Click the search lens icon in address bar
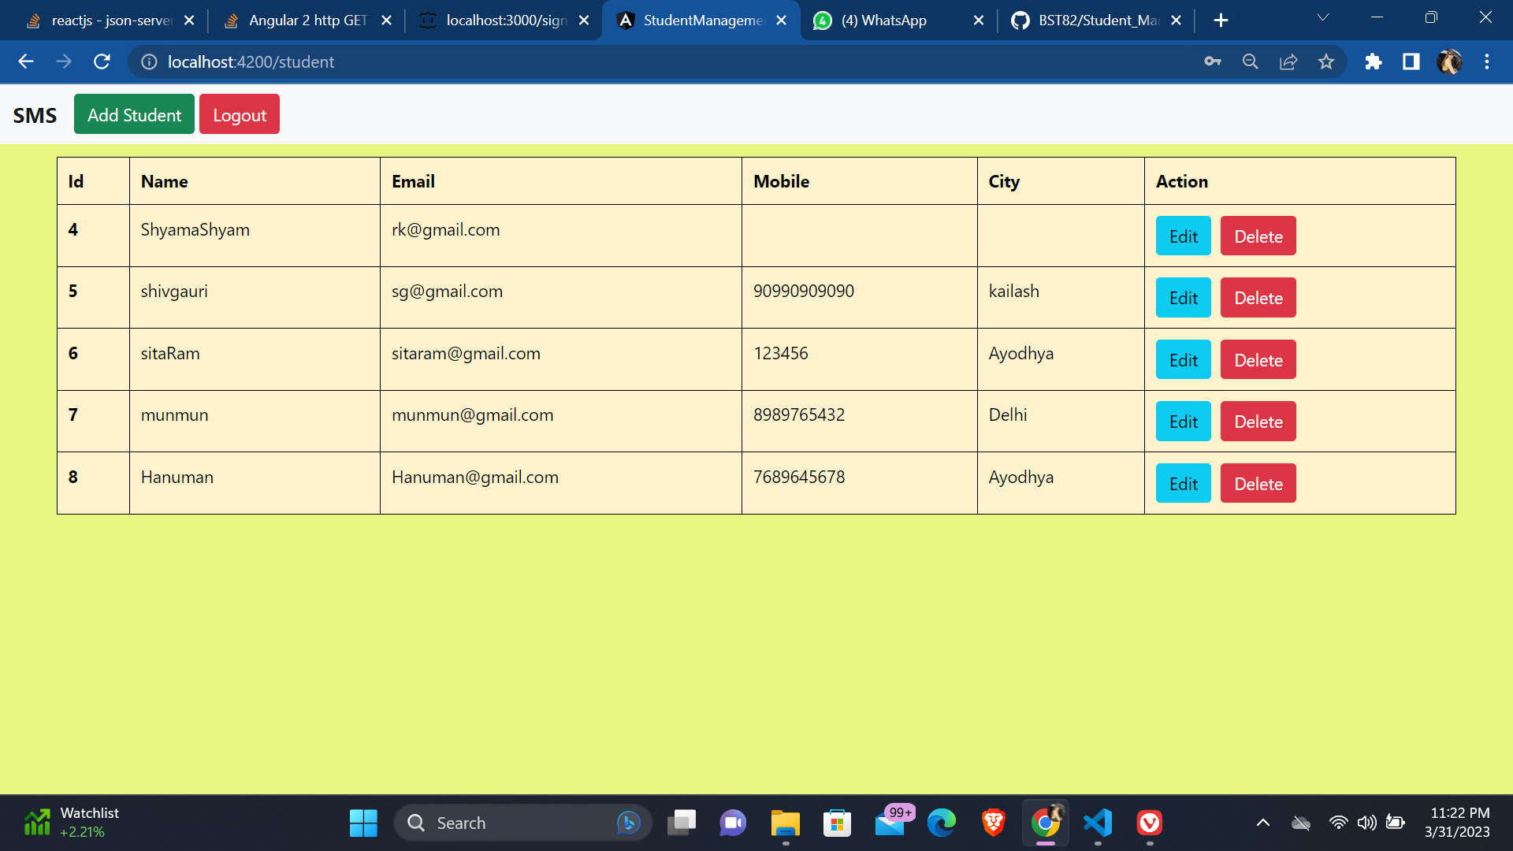Viewport: 1513px width, 851px height. pos(1250,61)
